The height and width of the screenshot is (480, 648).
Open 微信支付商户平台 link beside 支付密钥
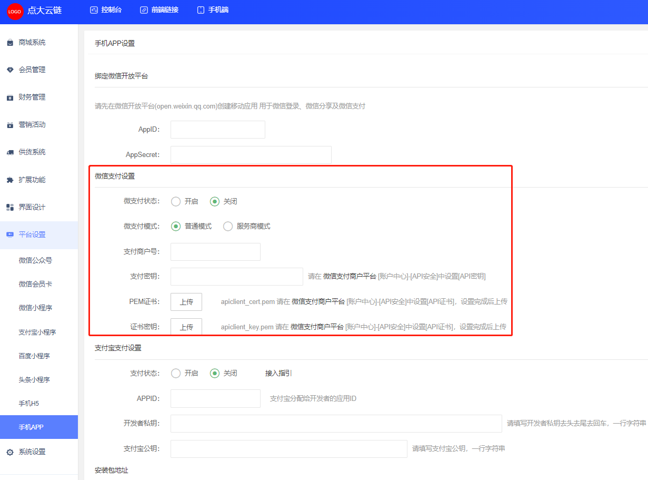click(x=350, y=276)
